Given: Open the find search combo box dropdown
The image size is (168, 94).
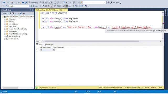Looking at the screenshot, I should coord(105,3).
